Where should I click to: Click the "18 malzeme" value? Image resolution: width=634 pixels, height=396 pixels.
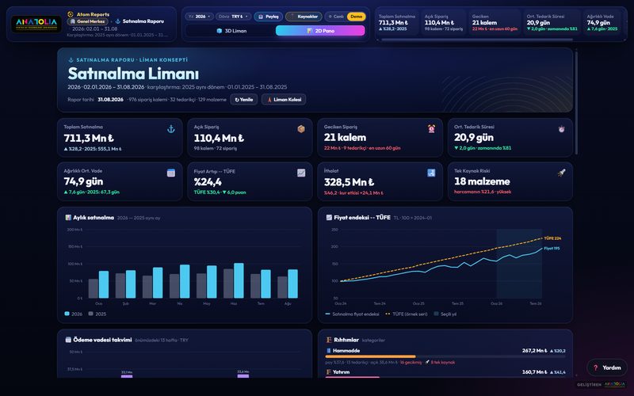tap(482, 181)
